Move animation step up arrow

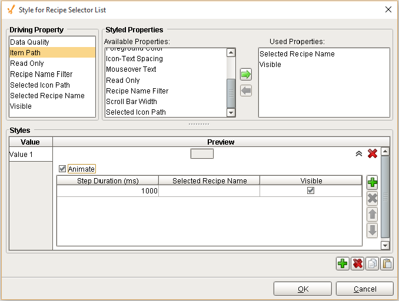click(x=372, y=215)
